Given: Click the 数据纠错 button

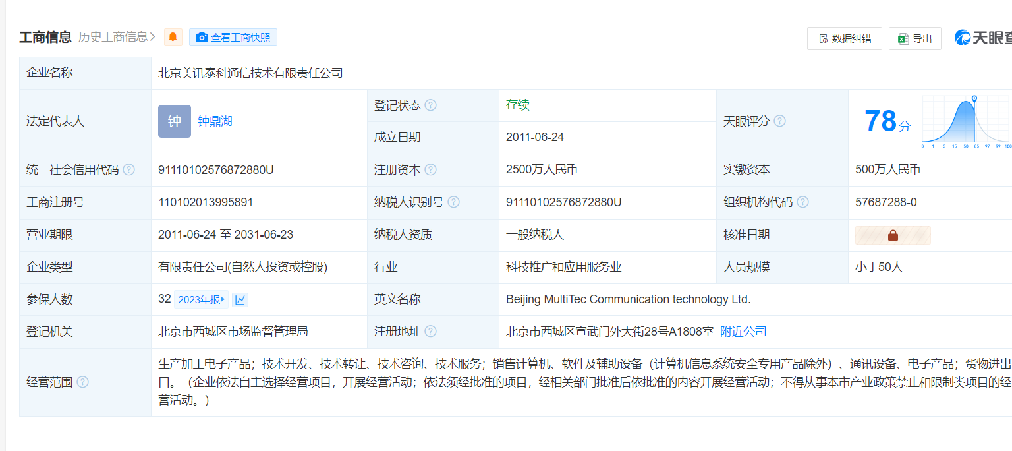Looking at the screenshot, I should coord(844,38).
